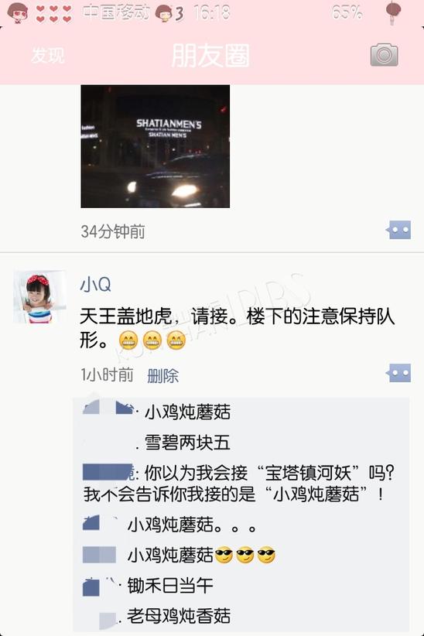424x636 pixels.
Task: Open 小Q's profile avatar
Action: 39,296
